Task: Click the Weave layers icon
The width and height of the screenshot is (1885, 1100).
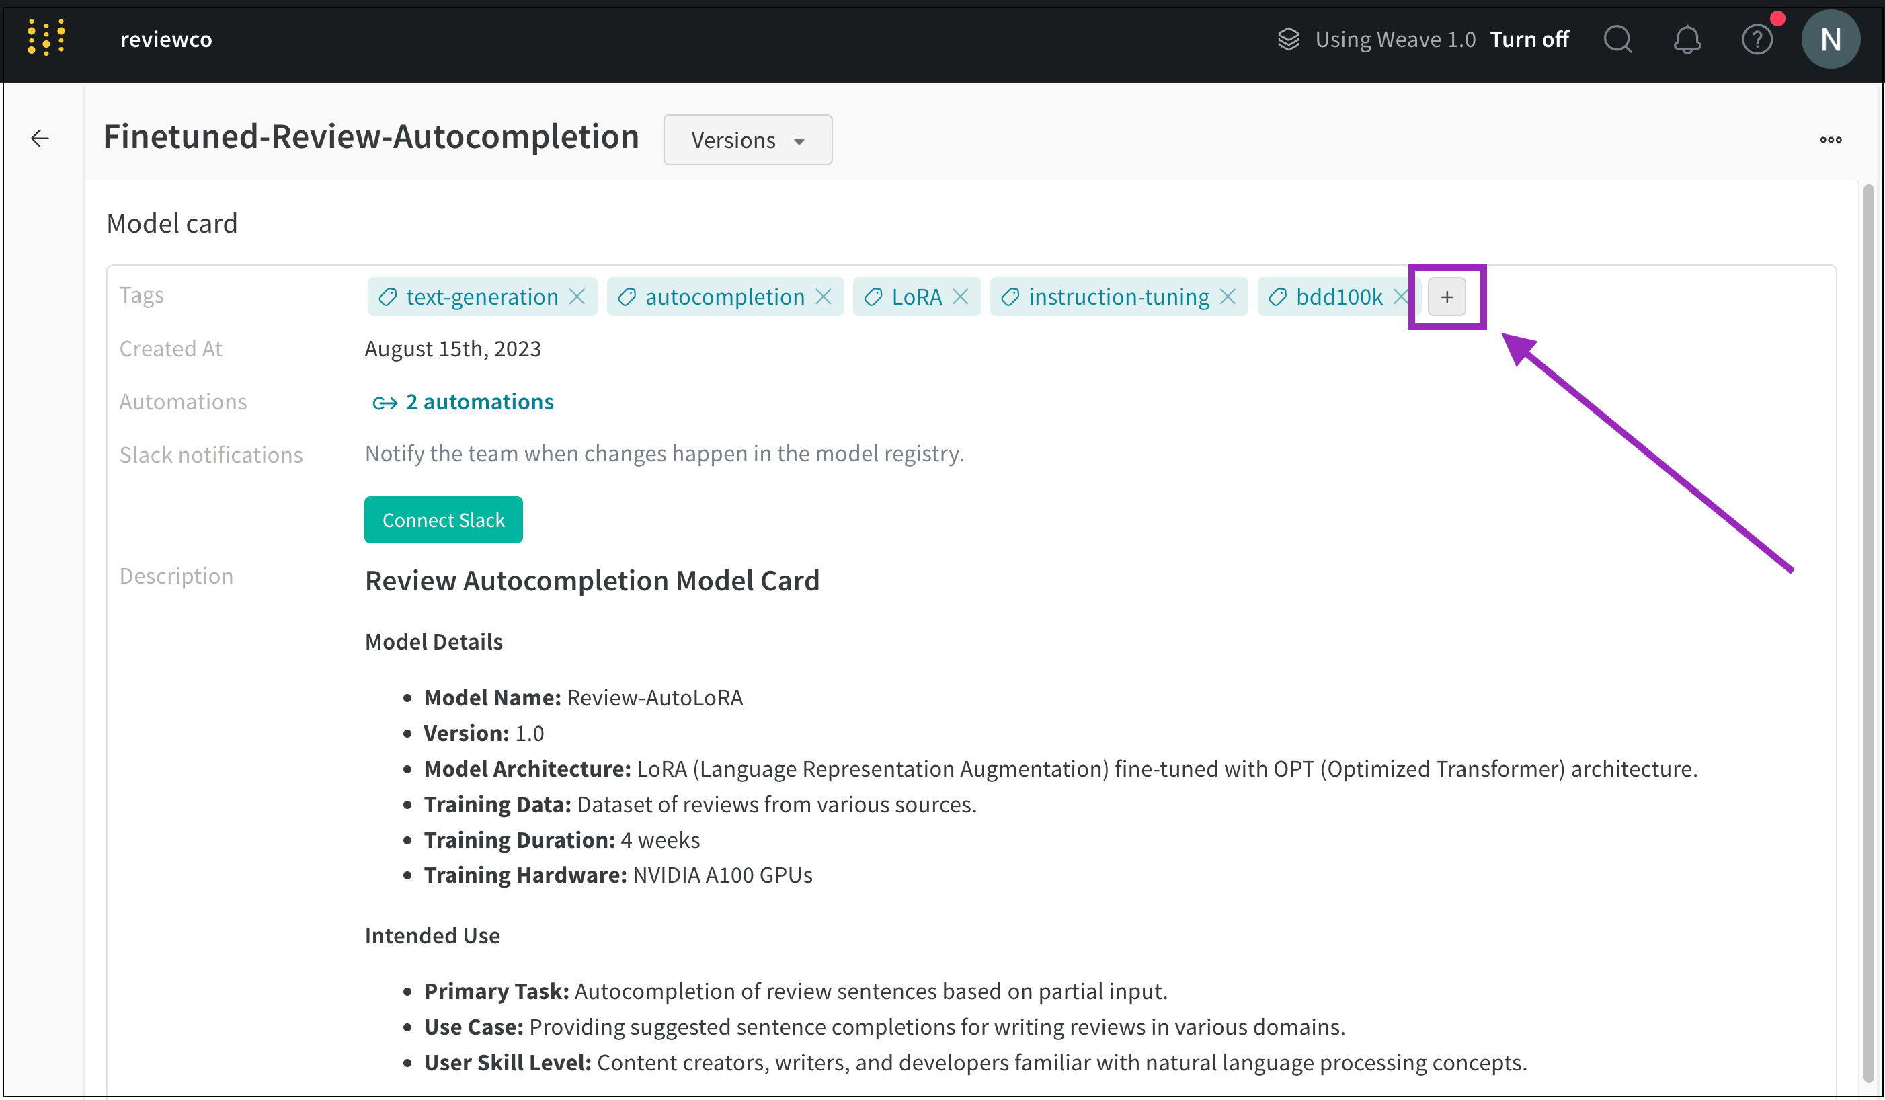Action: (x=1288, y=38)
